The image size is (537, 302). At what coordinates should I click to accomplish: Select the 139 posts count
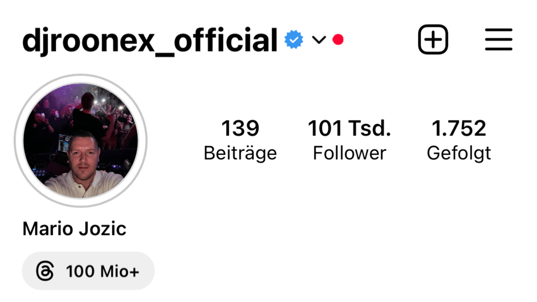(240, 128)
